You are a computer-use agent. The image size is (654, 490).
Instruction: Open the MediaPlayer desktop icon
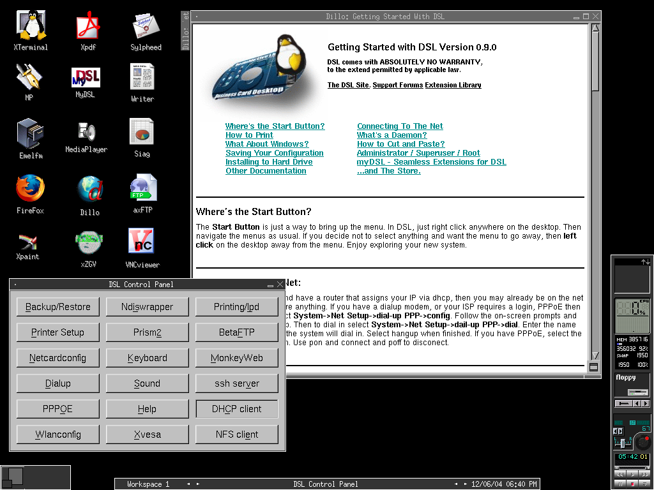[86, 138]
